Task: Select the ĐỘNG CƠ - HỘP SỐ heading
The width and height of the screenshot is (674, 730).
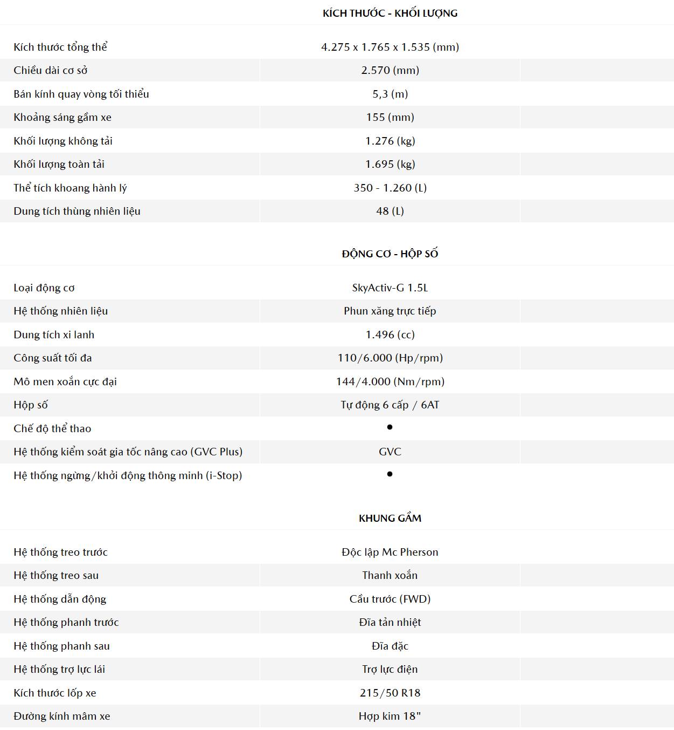Action: point(390,254)
